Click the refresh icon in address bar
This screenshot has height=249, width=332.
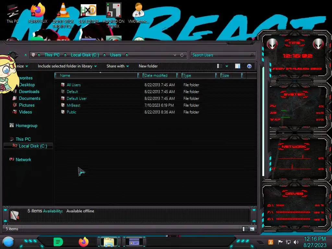pyautogui.click(x=182, y=55)
